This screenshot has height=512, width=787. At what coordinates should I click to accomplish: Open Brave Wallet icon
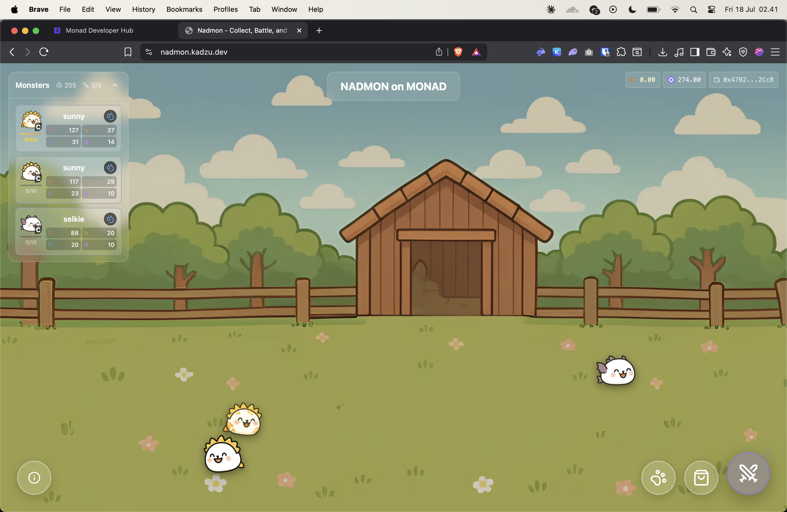(x=711, y=52)
